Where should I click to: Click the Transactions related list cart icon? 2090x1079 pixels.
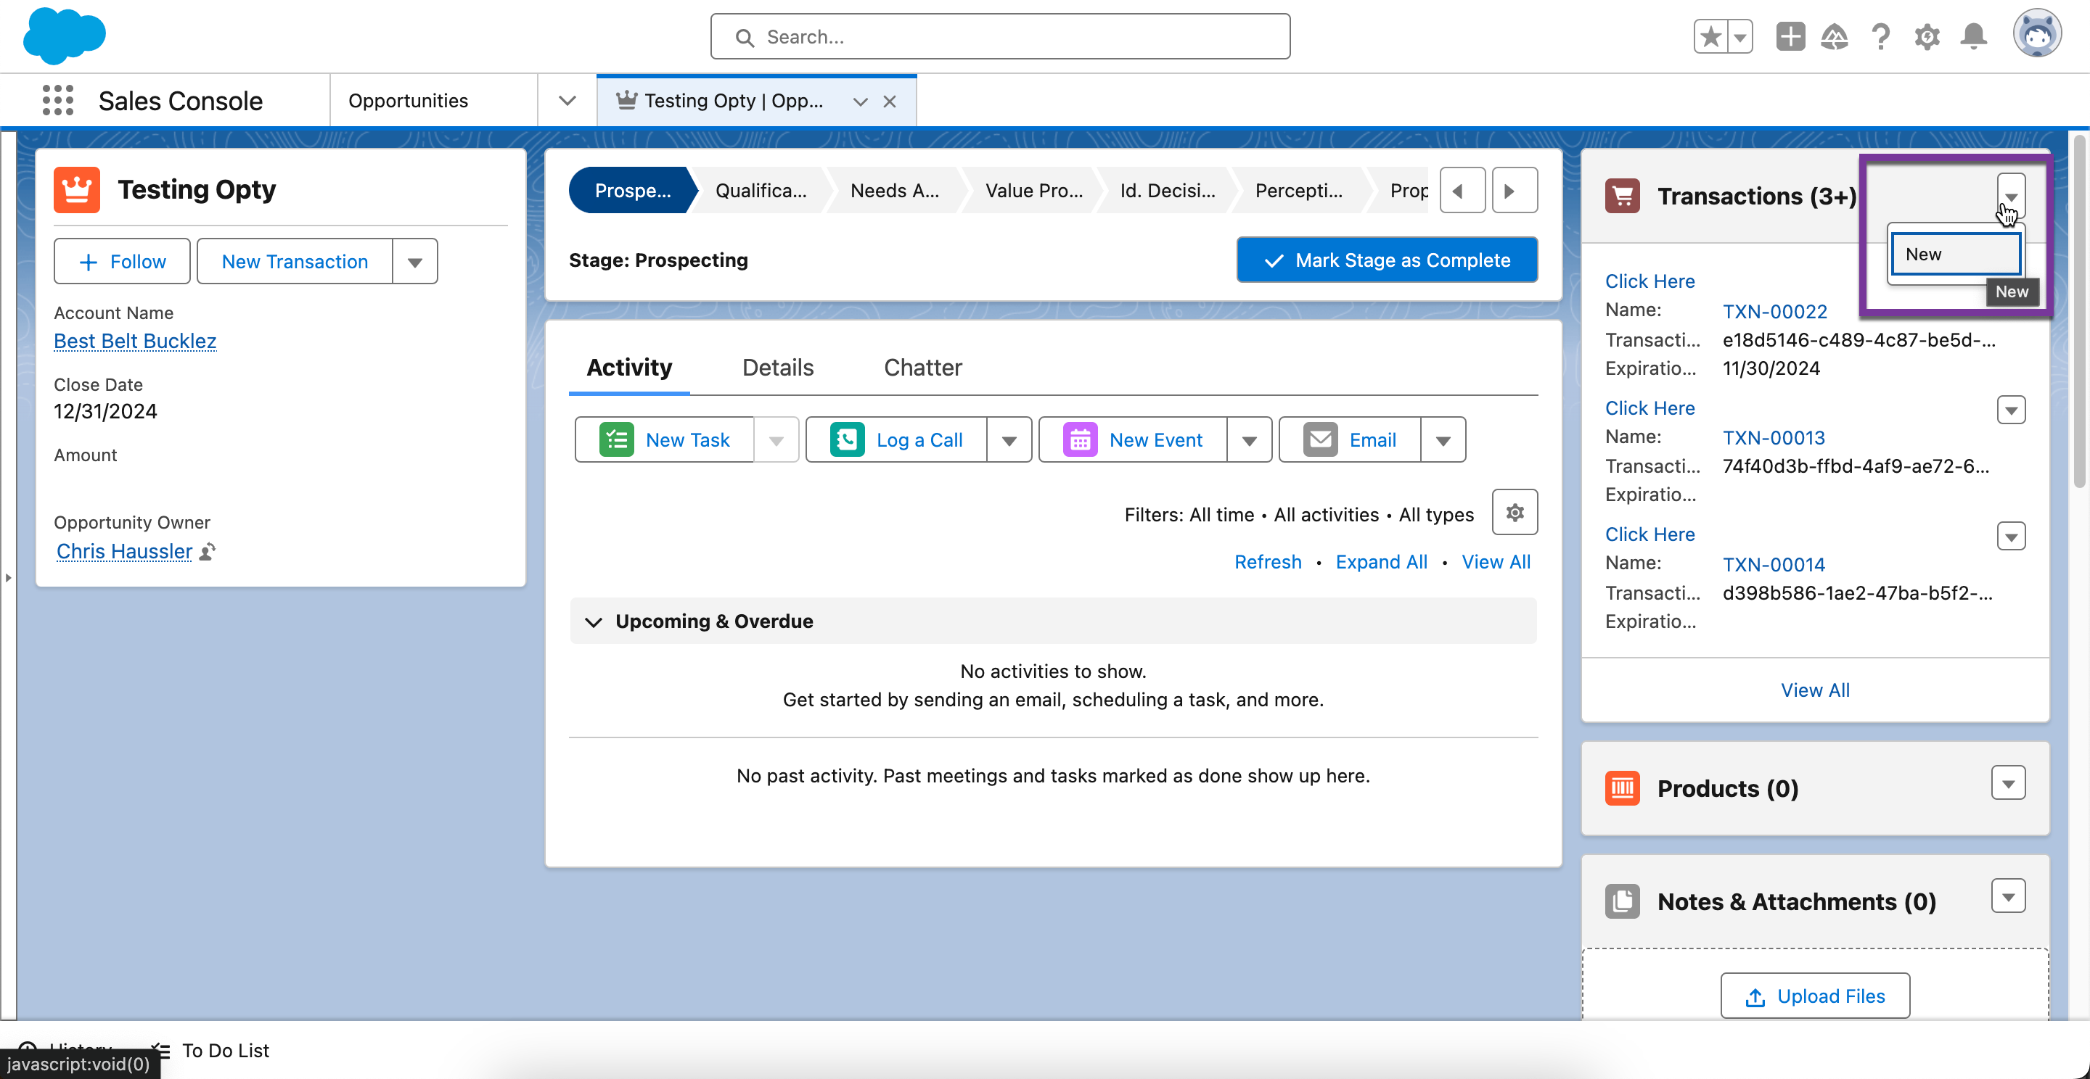(x=1623, y=197)
